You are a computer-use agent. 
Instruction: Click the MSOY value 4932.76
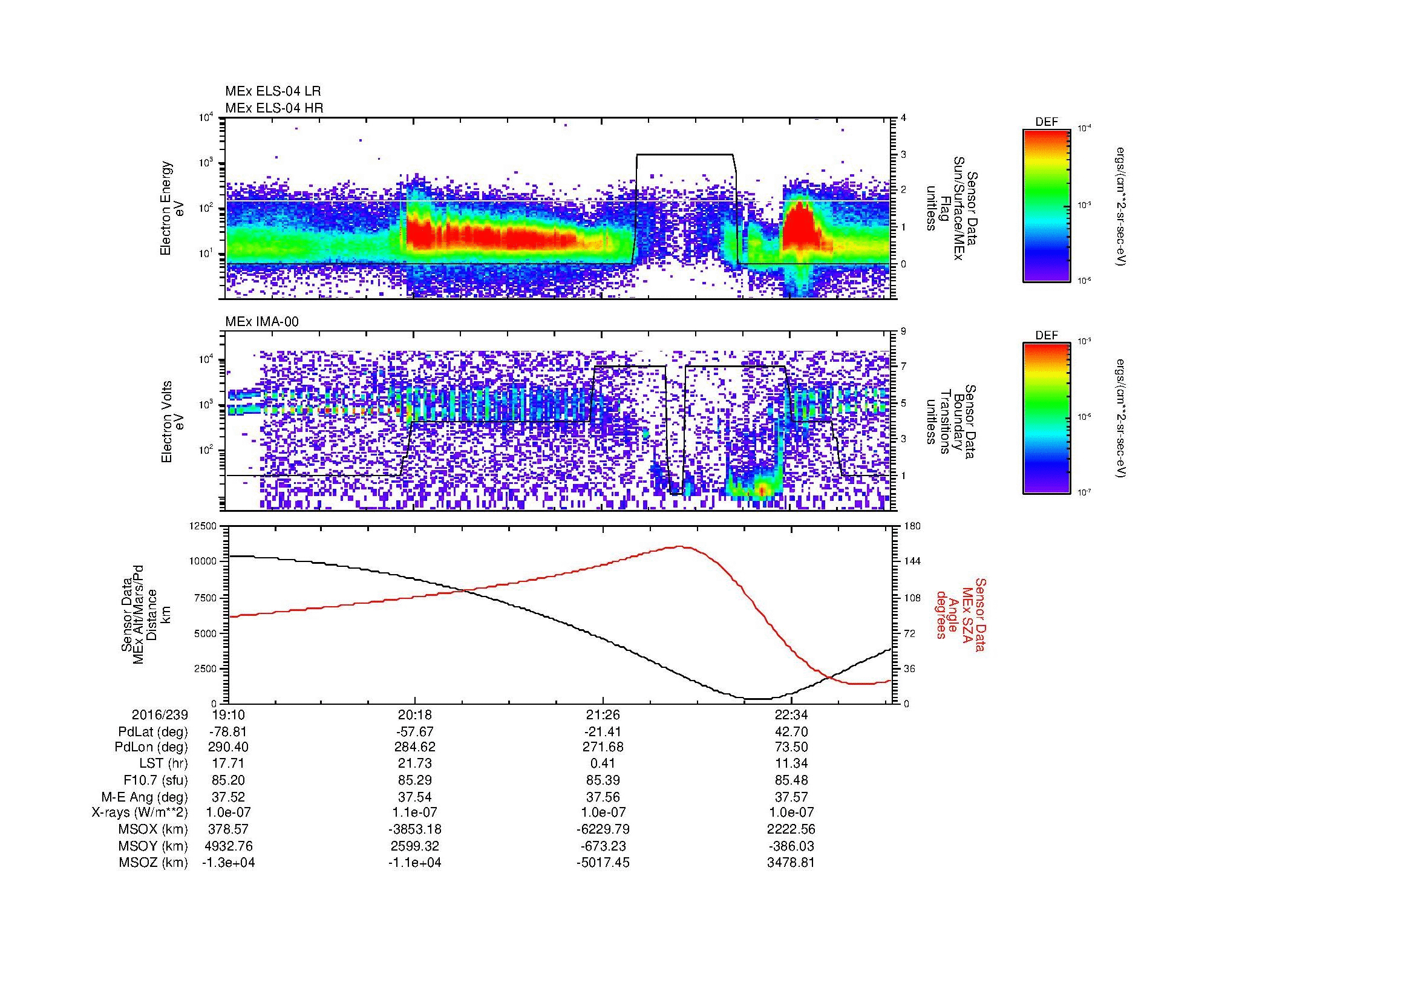(x=229, y=846)
